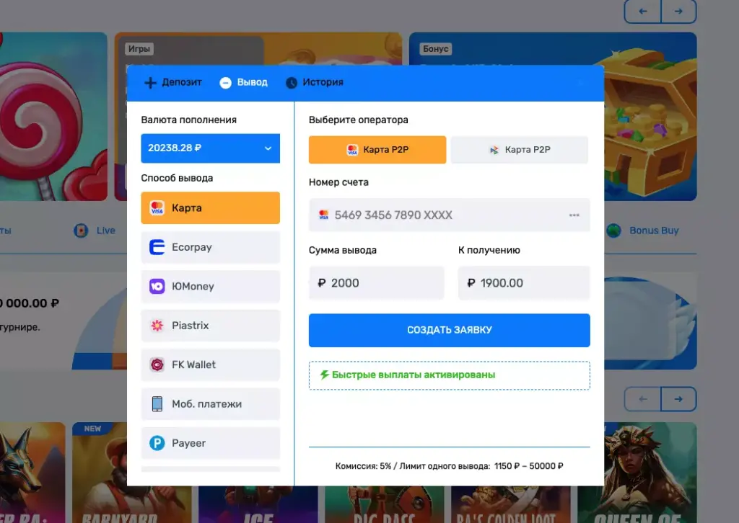The height and width of the screenshot is (523, 739).
Task: Choose Карта as withdrawal method
Action: coord(210,208)
